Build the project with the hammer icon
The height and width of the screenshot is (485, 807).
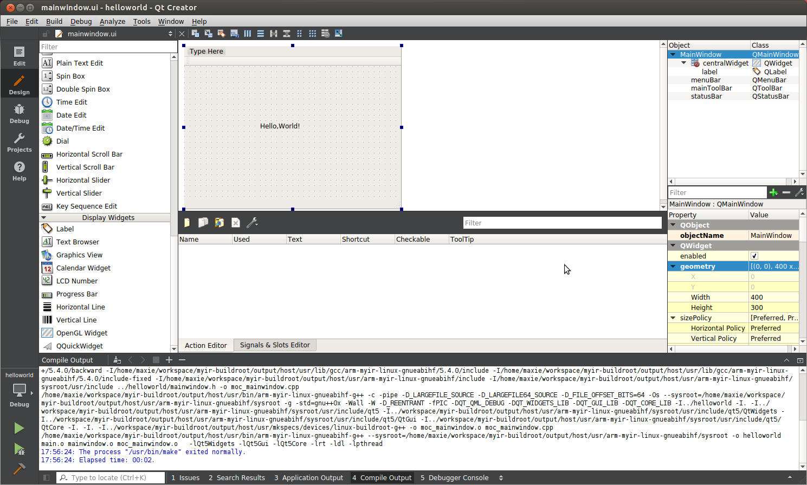point(19,468)
